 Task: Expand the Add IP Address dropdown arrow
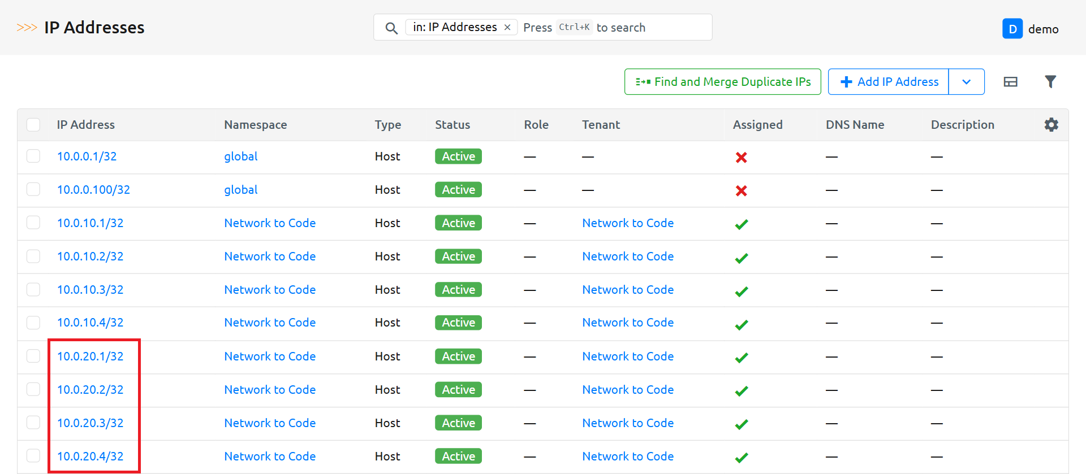click(x=966, y=82)
